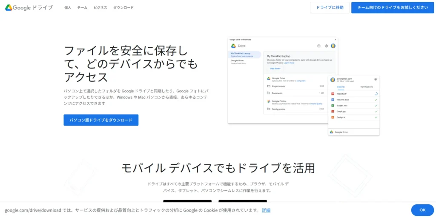Click the "1 GB" size of Documents
The image size is (436, 218).
[x=322, y=93]
